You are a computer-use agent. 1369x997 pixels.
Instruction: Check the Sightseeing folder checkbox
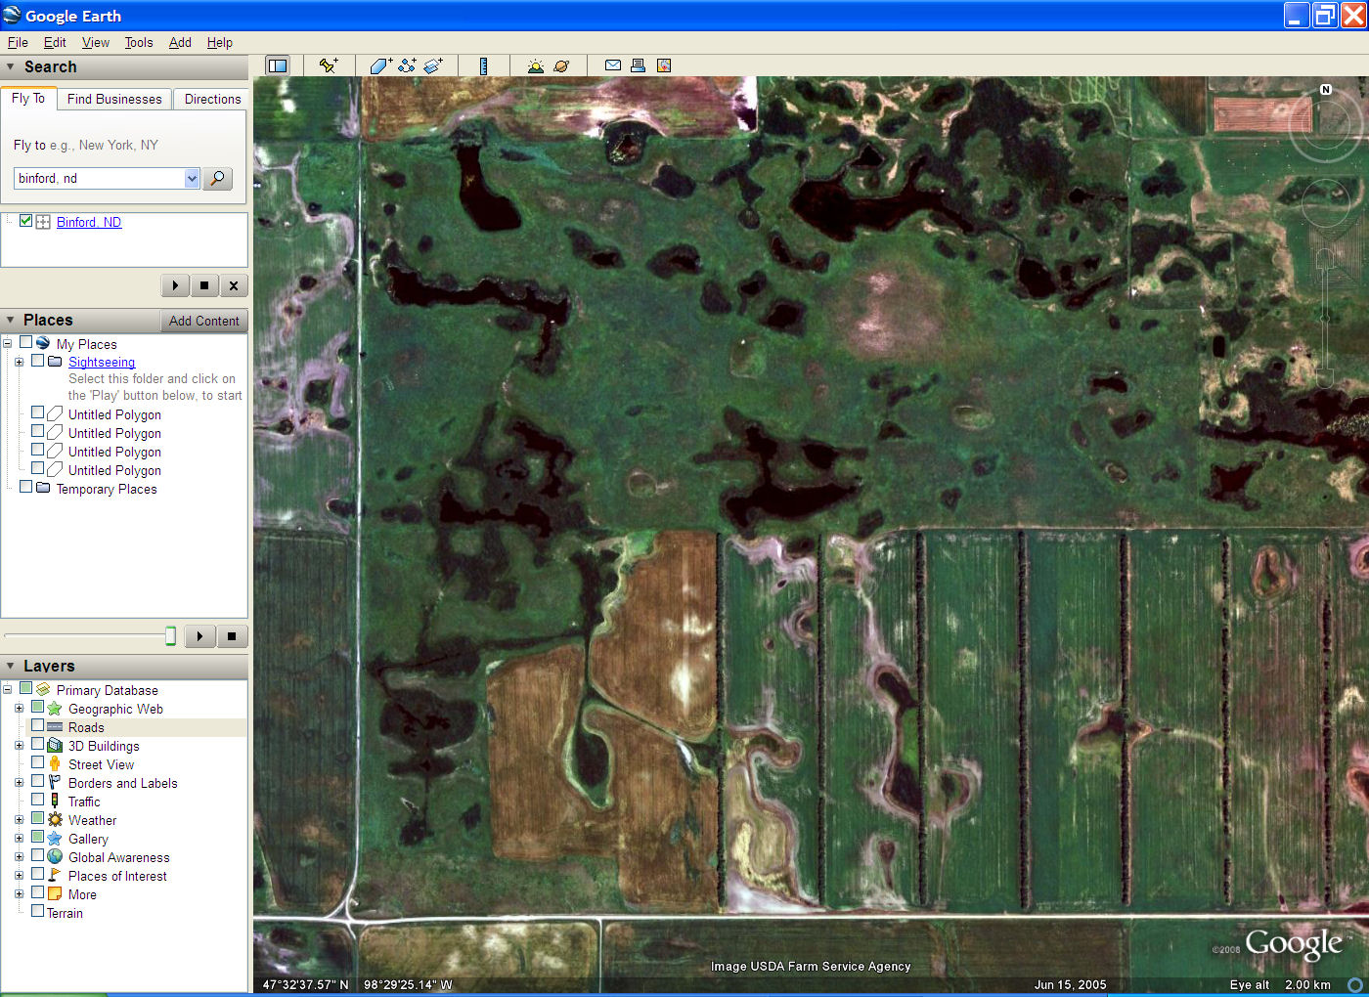click(37, 361)
